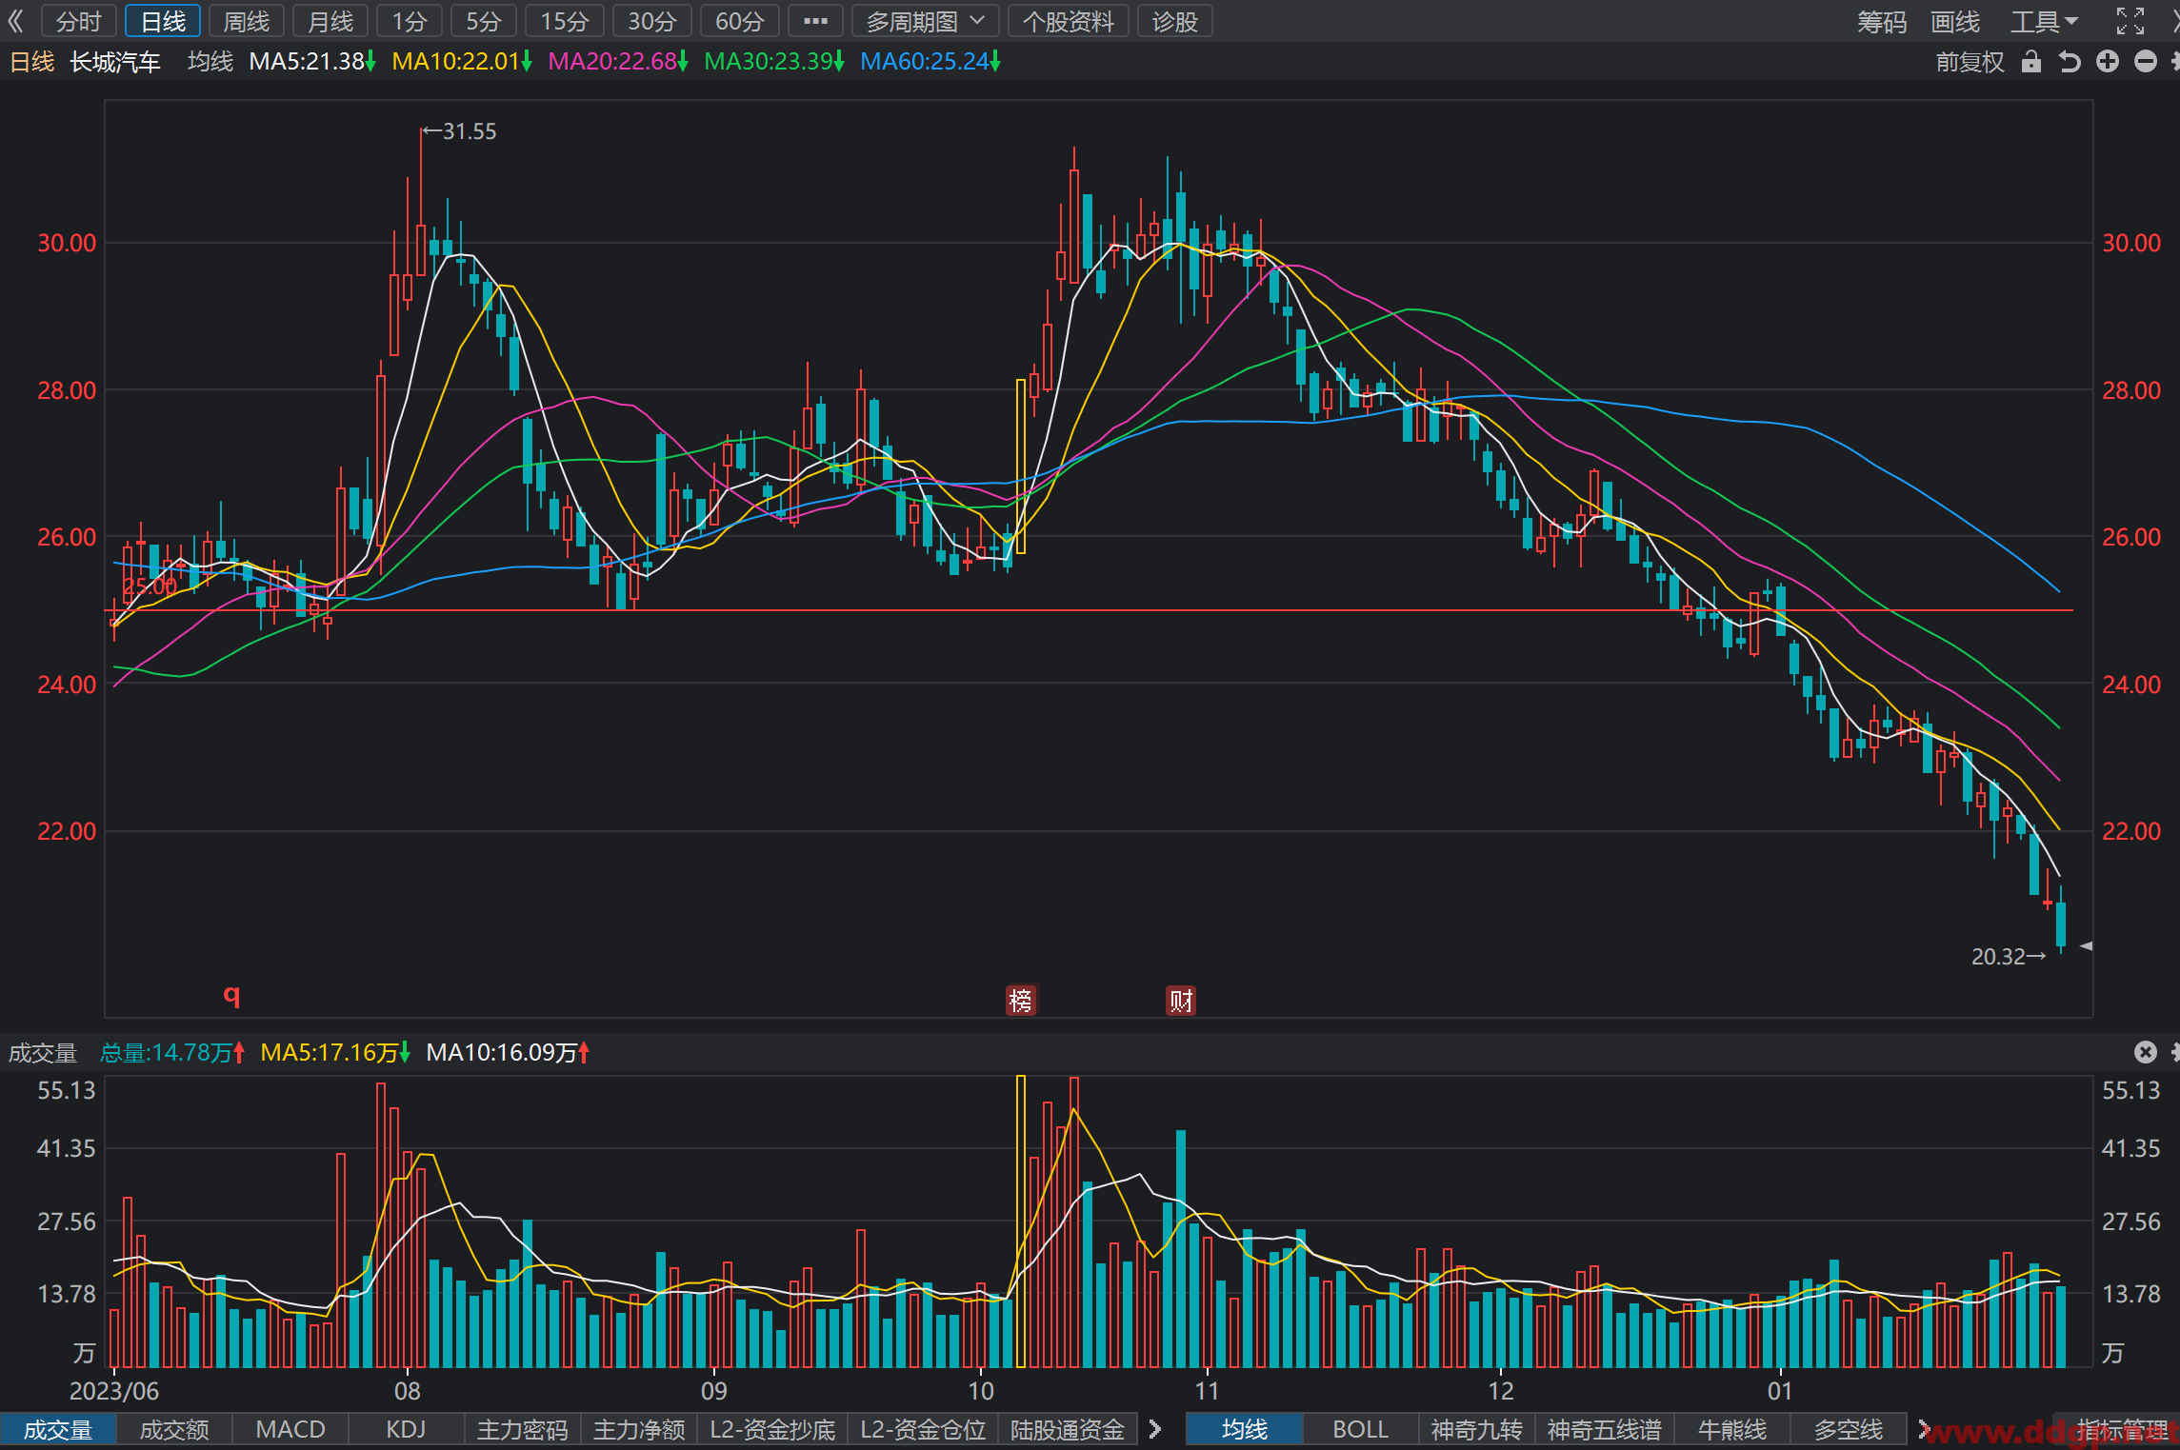The image size is (2180, 1450).
Task: Open the 榜 marker on the chart
Action: (x=1020, y=1001)
